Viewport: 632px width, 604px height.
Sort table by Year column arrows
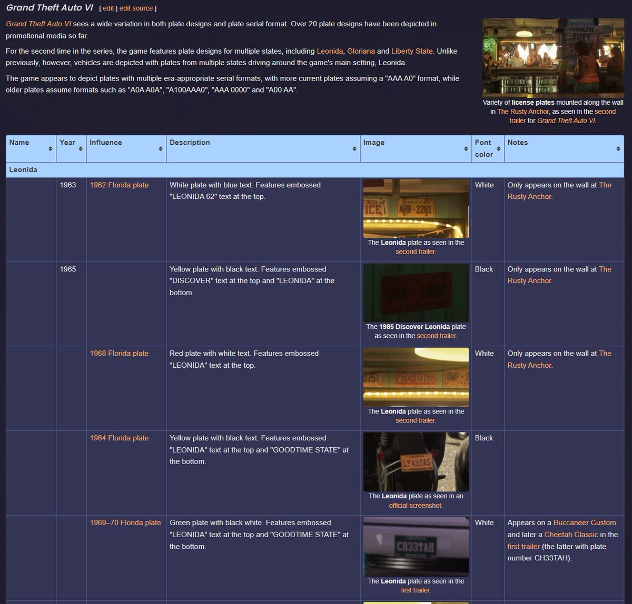pos(81,149)
